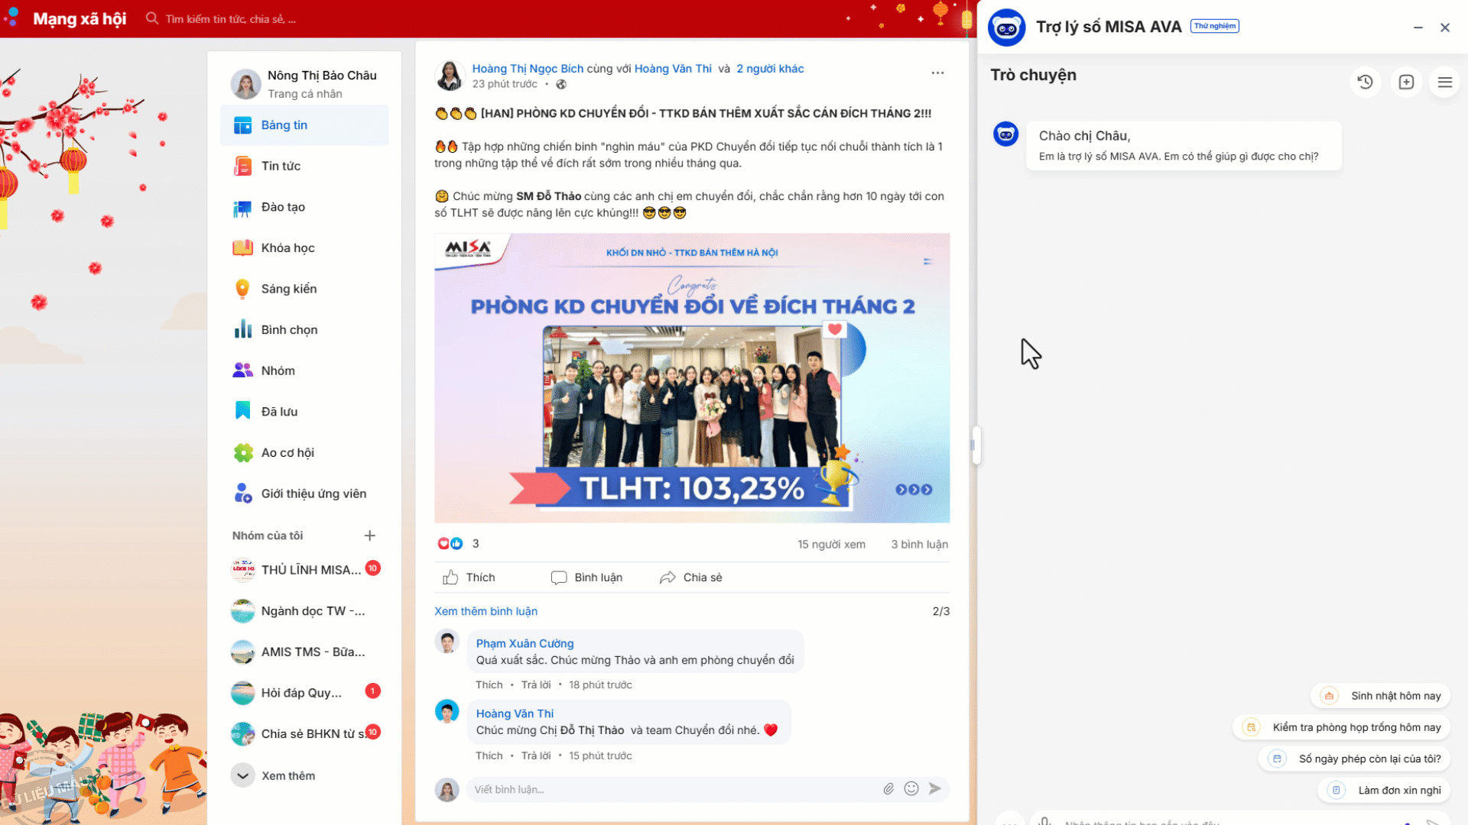This screenshot has width=1468, height=825.
Task: Open Khóa học menu item
Action: tap(304, 247)
